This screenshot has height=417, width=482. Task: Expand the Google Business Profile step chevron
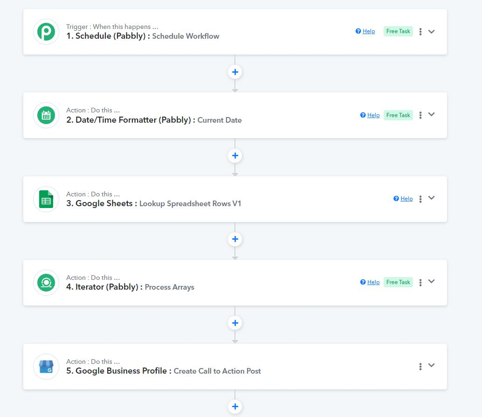(x=432, y=365)
